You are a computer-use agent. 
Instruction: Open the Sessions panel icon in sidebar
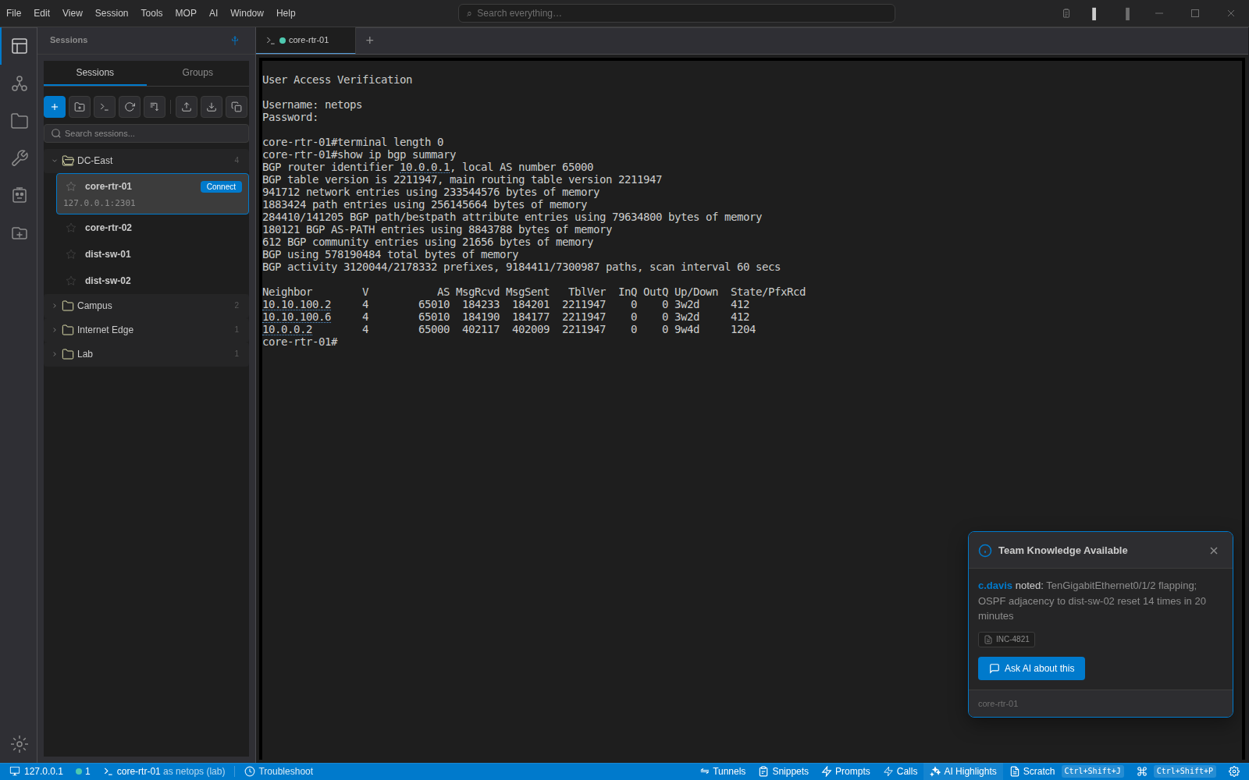(x=20, y=46)
